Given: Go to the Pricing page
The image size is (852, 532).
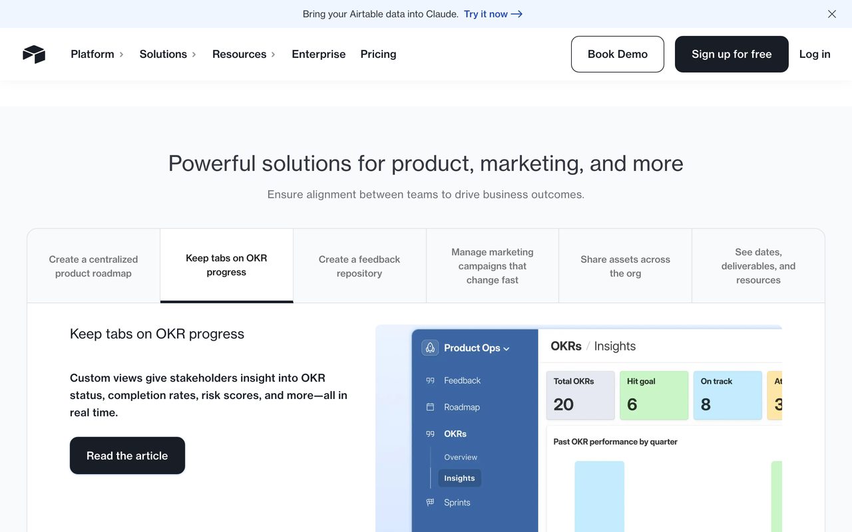Looking at the screenshot, I should [378, 55].
